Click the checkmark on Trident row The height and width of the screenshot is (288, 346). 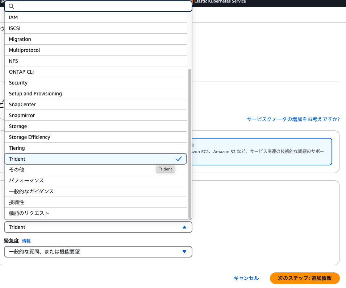point(179,159)
